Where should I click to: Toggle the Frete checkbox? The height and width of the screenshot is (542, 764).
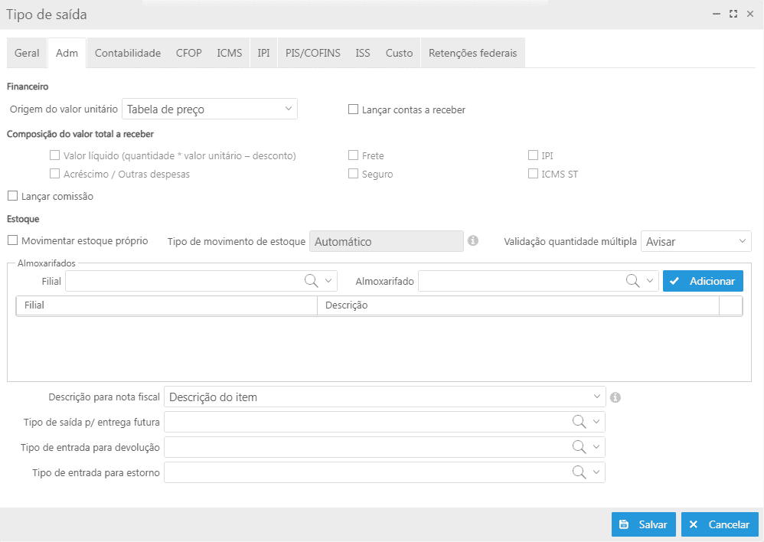coord(353,155)
